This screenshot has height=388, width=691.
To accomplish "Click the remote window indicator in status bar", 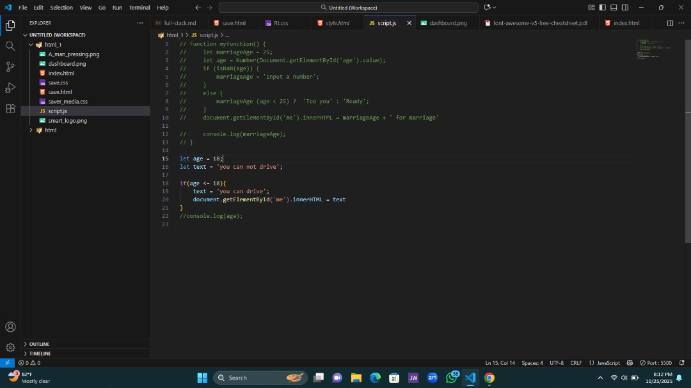I will pos(7,363).
